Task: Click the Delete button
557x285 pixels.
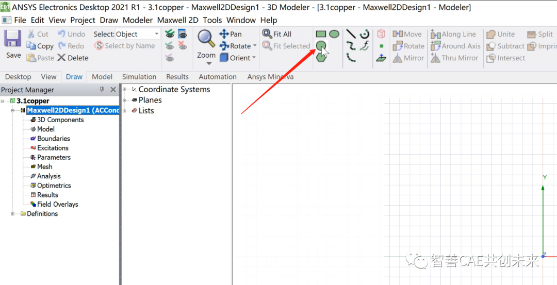Action: click(x=73, y=58)
